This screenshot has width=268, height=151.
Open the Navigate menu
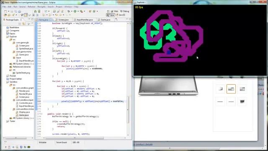(41, 7)
